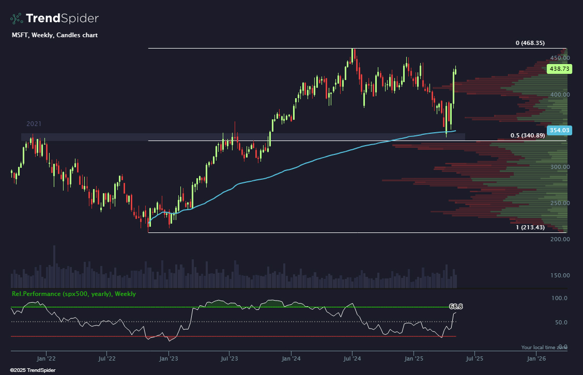Click the 50.0 indicator axis label
The width and height of the screenshot is (583, 375).
[561, 322]
